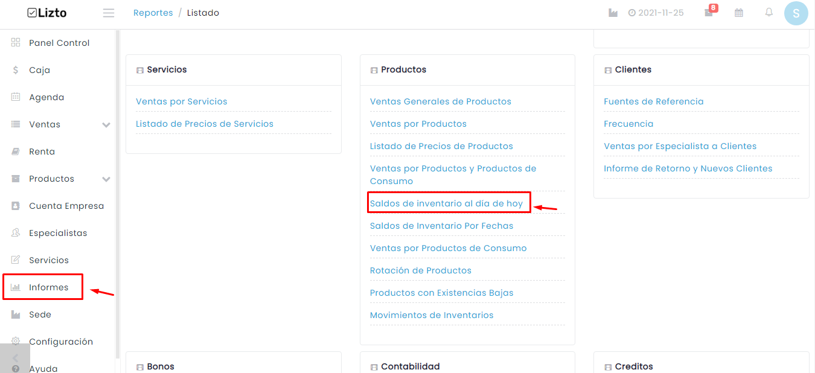Click the factory sede icon in header

(613, 13)
